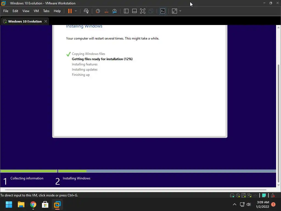Click VMware Workstation taskbar icon
281x211 pixels.
(57, 204)
